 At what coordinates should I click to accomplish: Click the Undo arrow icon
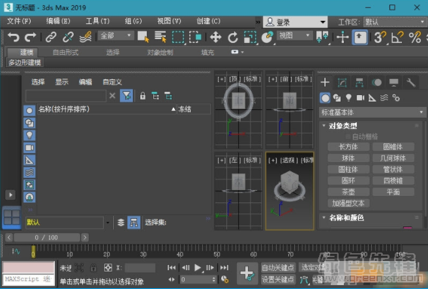[13, 36]
